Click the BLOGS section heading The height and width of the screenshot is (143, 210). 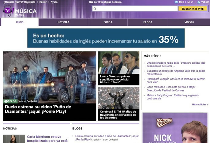click(x=77, y=128)
